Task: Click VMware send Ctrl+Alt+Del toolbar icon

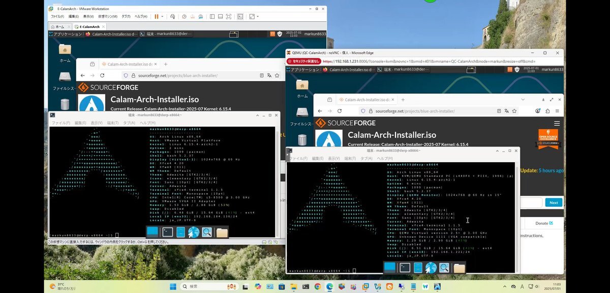Action: click(x=173, y=17)
